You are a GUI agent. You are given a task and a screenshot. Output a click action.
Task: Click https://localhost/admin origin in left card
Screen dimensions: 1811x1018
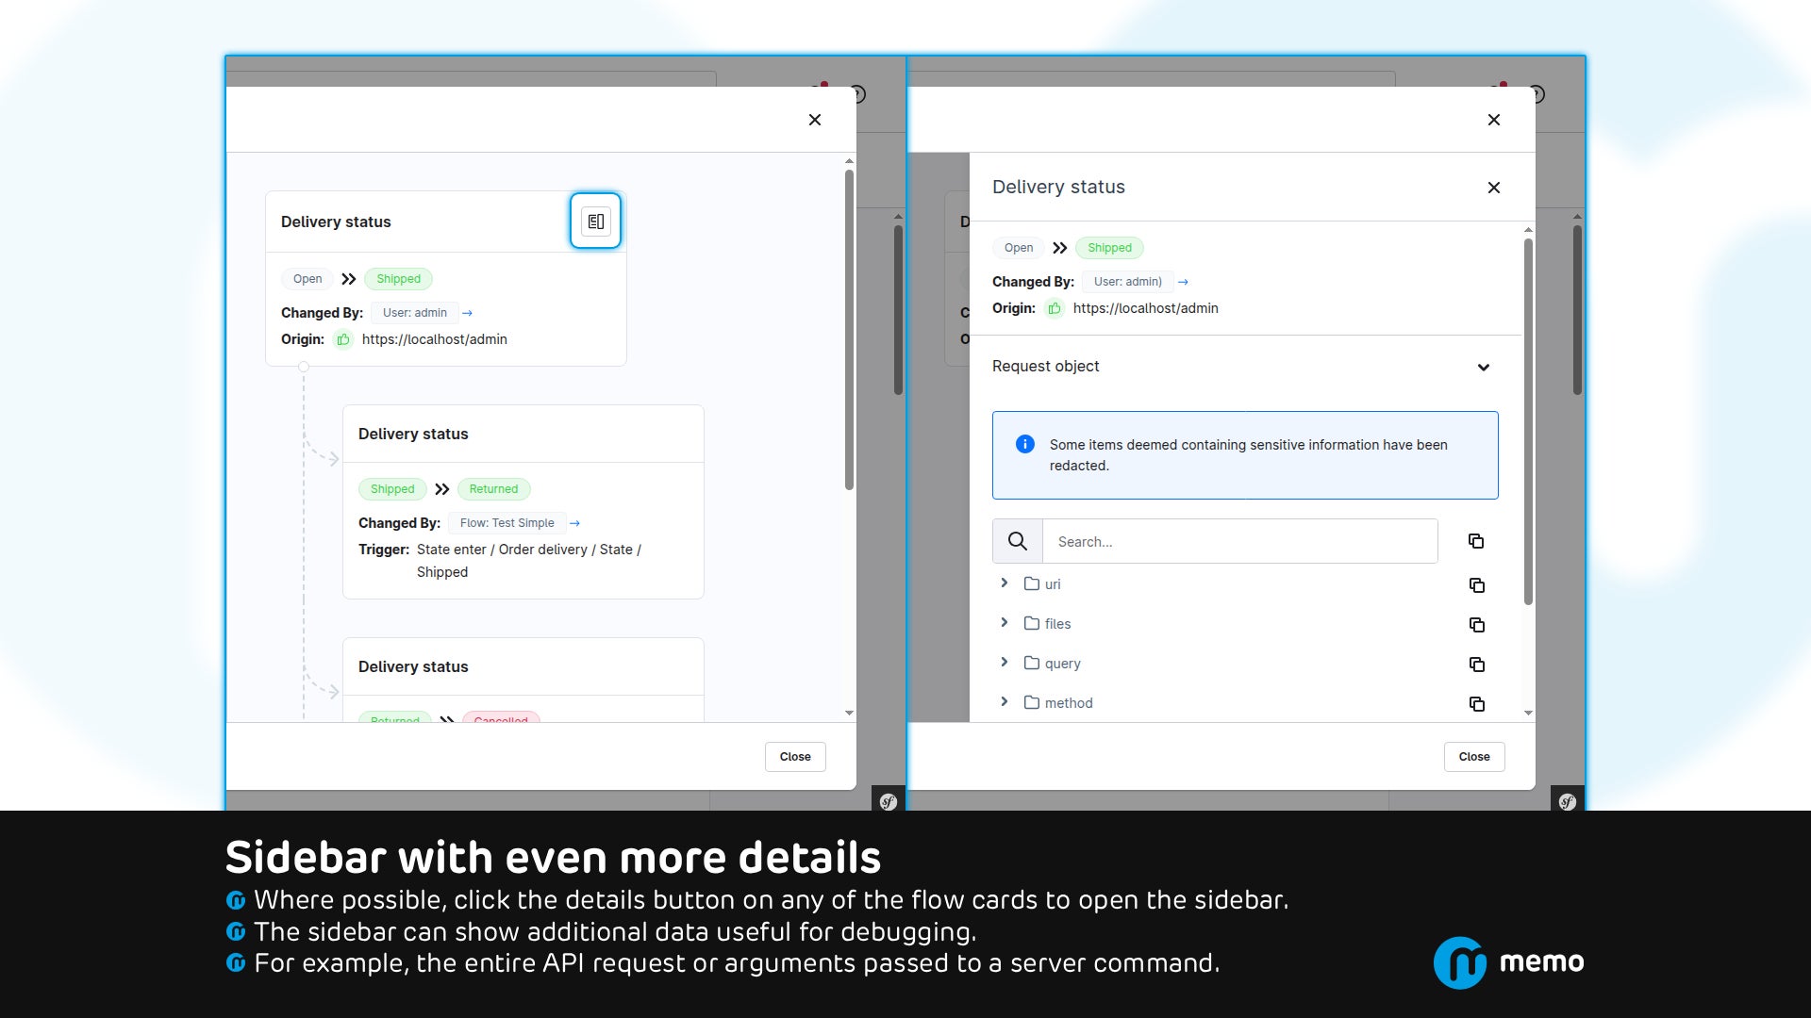(x=435, y=339)
